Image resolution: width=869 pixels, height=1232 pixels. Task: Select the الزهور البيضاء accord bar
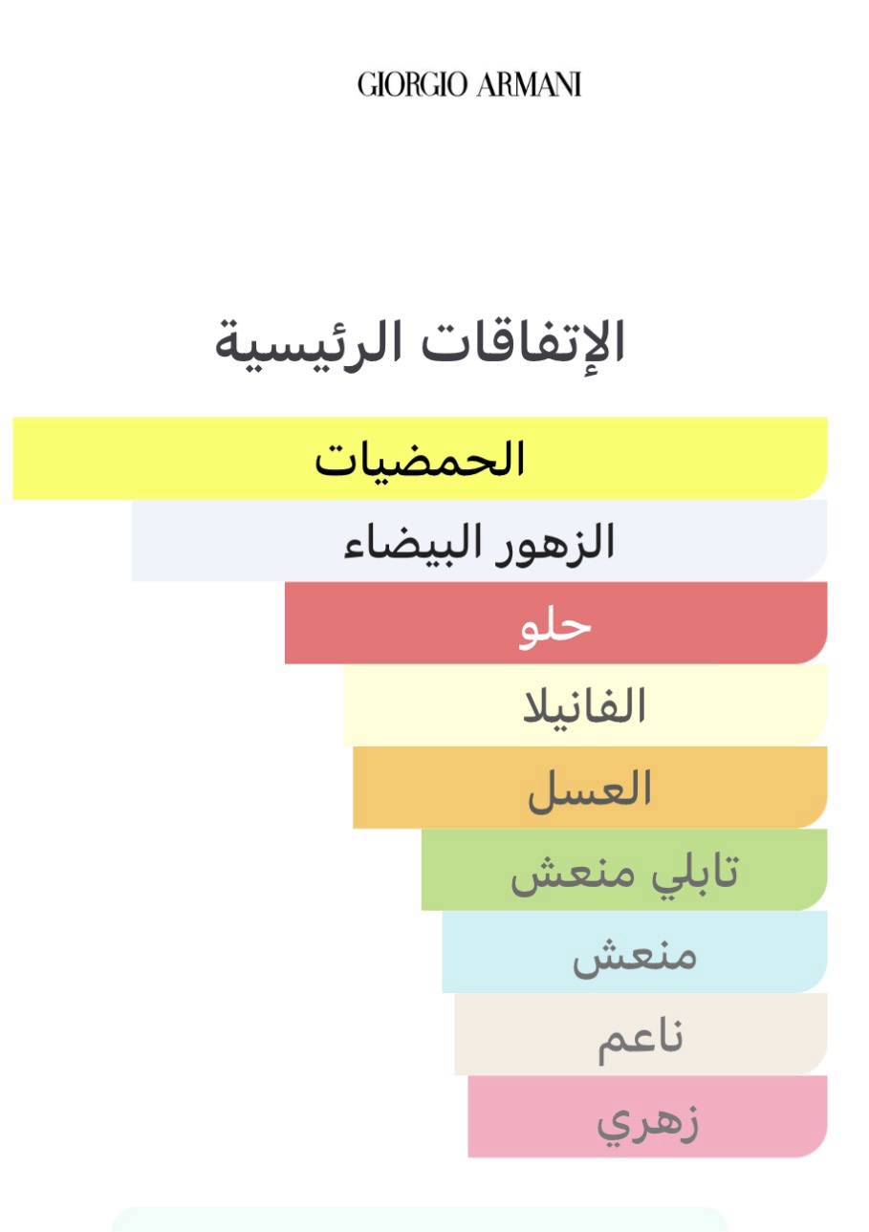point(479,541)
